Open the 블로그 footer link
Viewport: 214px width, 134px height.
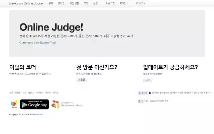(x=31, y=93)
